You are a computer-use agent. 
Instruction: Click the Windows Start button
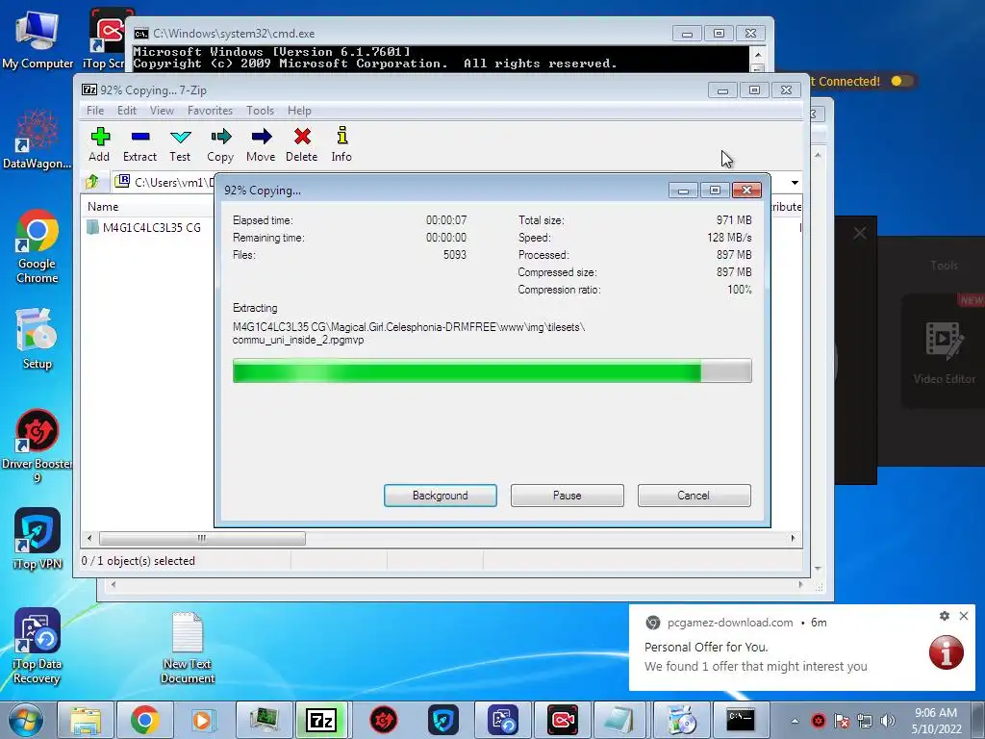click(25, 720)
